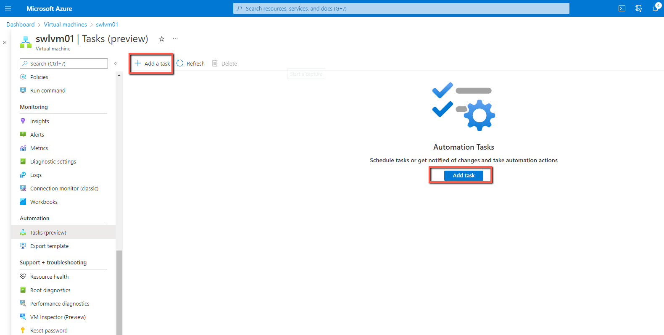
Task: Open Directory and subscription filter icon
Action: [639, 8]
